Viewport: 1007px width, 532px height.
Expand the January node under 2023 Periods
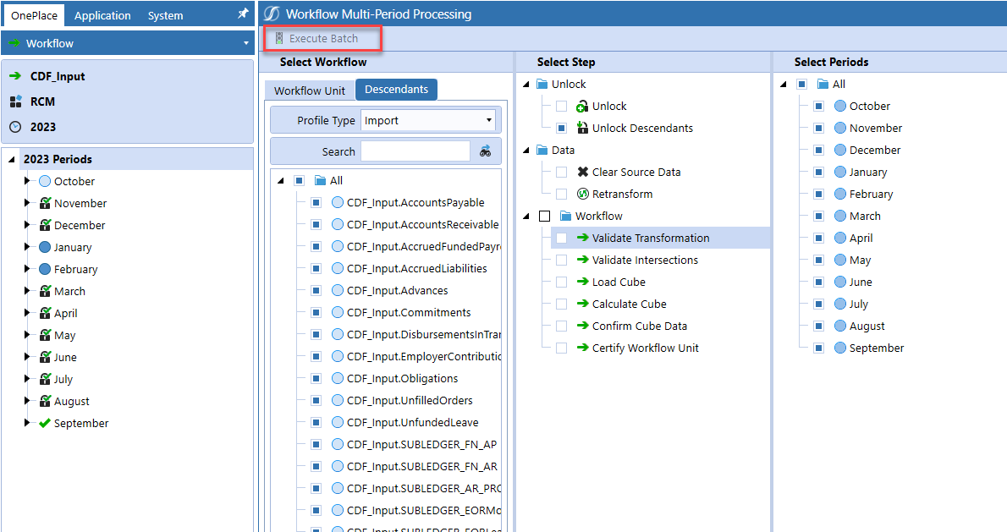(27, 247)
